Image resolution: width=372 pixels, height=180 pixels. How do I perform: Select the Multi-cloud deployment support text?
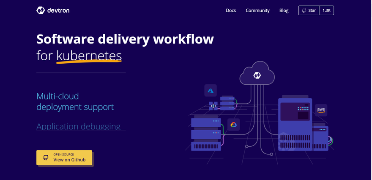(75, 102)
